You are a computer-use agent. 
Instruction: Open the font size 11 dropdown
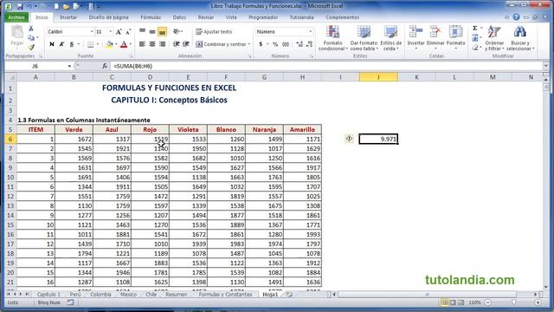[x=110, y=32]
